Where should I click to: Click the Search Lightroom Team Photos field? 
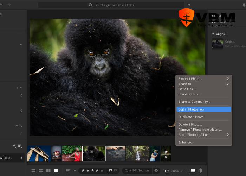click(111, 5)
